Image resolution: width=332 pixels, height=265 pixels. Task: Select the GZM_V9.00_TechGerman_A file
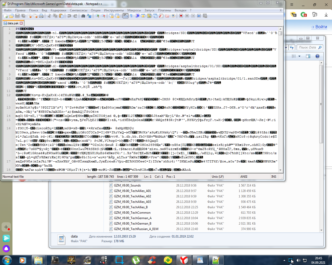pyautogui.click(x=133, y=218)
